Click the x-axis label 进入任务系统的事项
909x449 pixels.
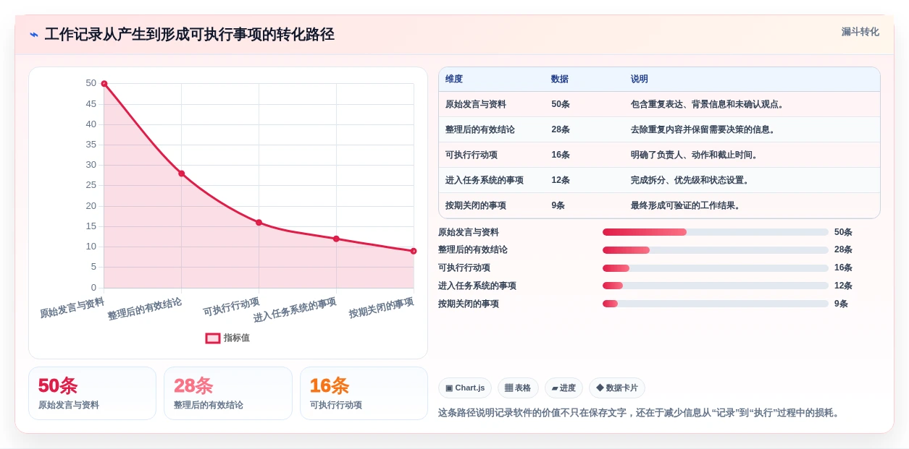point(295,309)
